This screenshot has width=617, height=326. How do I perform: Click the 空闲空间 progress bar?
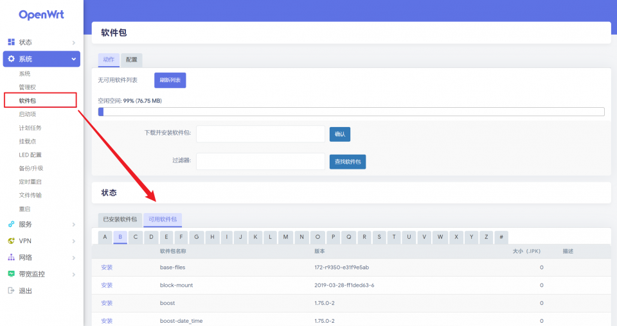[x=351, y=112]
